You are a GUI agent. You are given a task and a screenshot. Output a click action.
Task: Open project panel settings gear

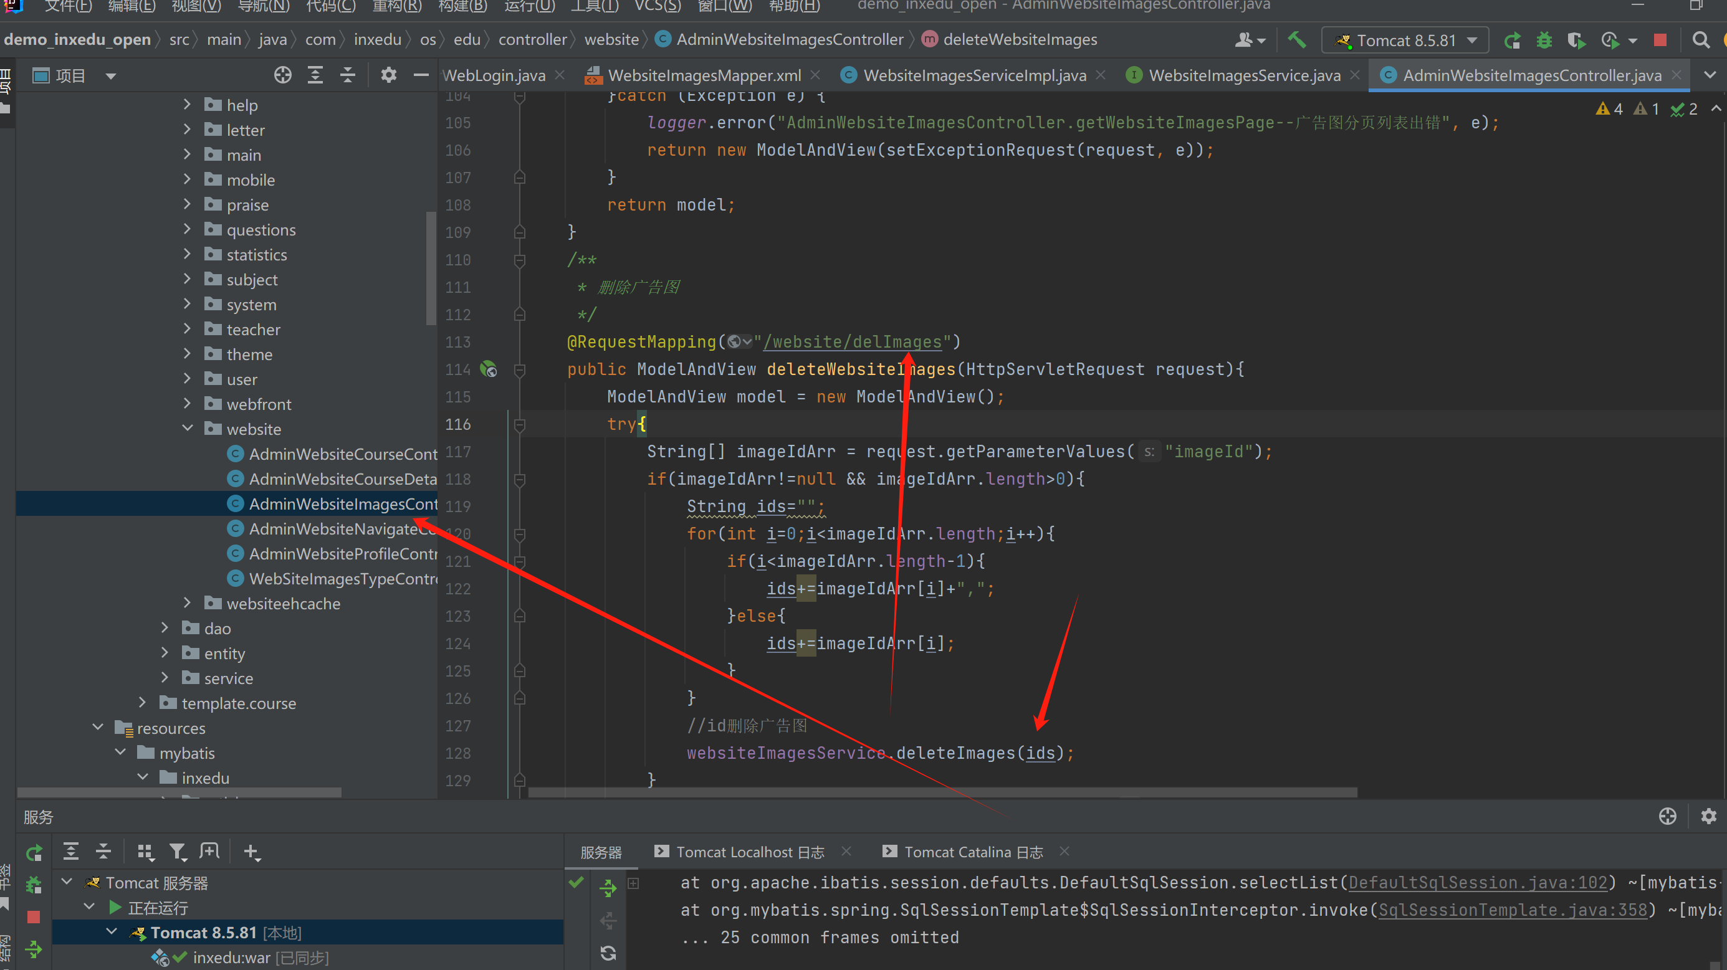[389, 75]
